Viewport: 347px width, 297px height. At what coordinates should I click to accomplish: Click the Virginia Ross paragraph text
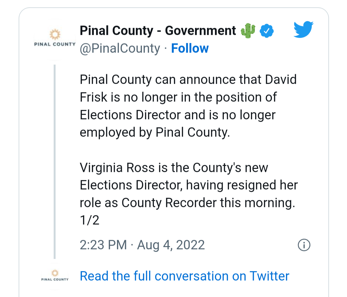[189, 193]
